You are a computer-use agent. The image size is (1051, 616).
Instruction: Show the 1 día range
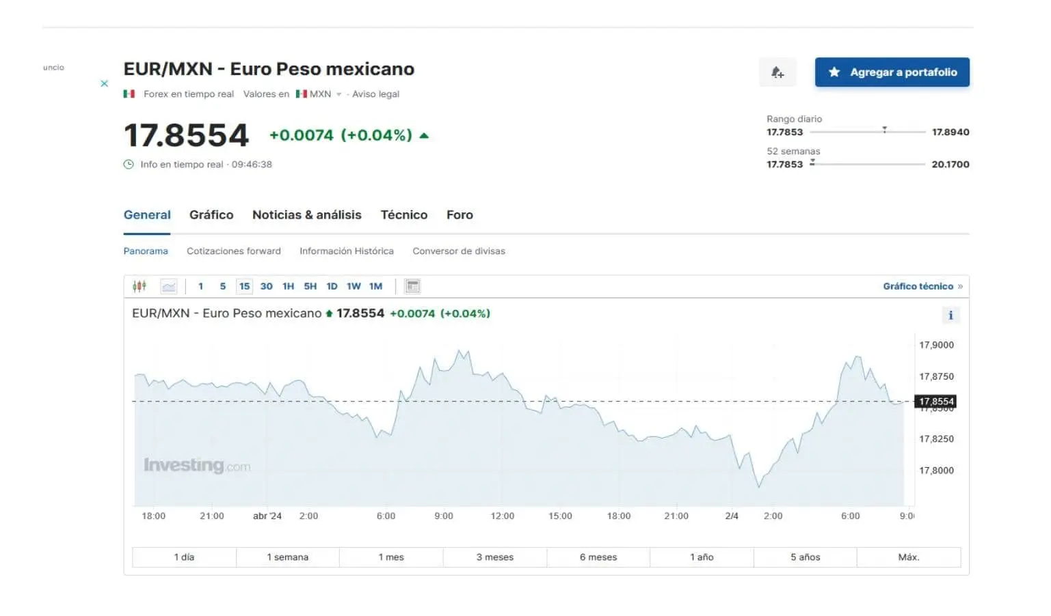pyautogui.click(x=184, y=557)
